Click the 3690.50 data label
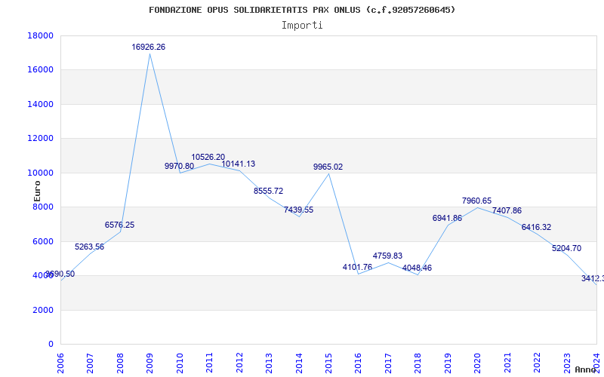Screen dimensions: 604x377 tap(60, 274)
